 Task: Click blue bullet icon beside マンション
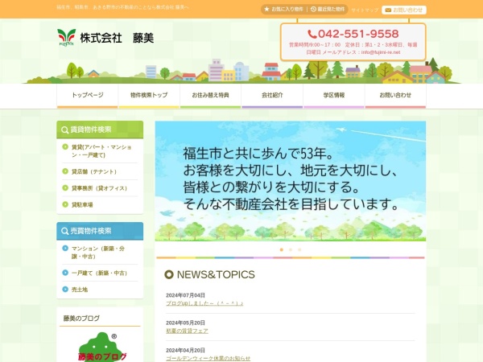pos(65,248)
